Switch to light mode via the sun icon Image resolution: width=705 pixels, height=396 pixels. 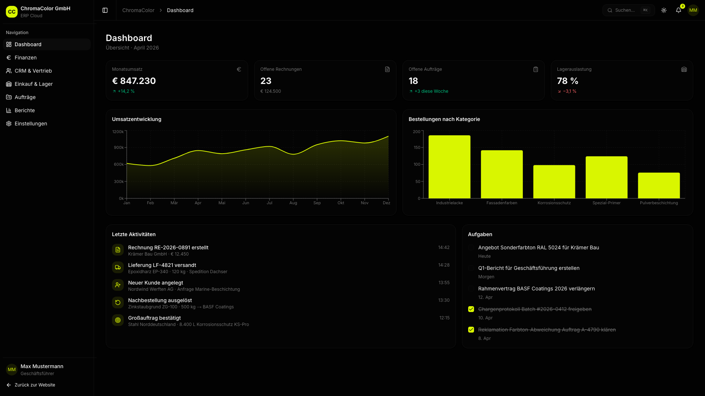(x=664, y=10)
